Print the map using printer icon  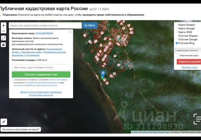(3, 45)
